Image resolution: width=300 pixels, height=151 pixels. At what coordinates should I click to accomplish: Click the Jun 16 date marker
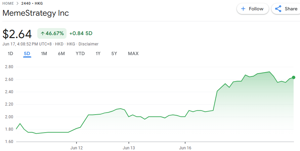185,147
